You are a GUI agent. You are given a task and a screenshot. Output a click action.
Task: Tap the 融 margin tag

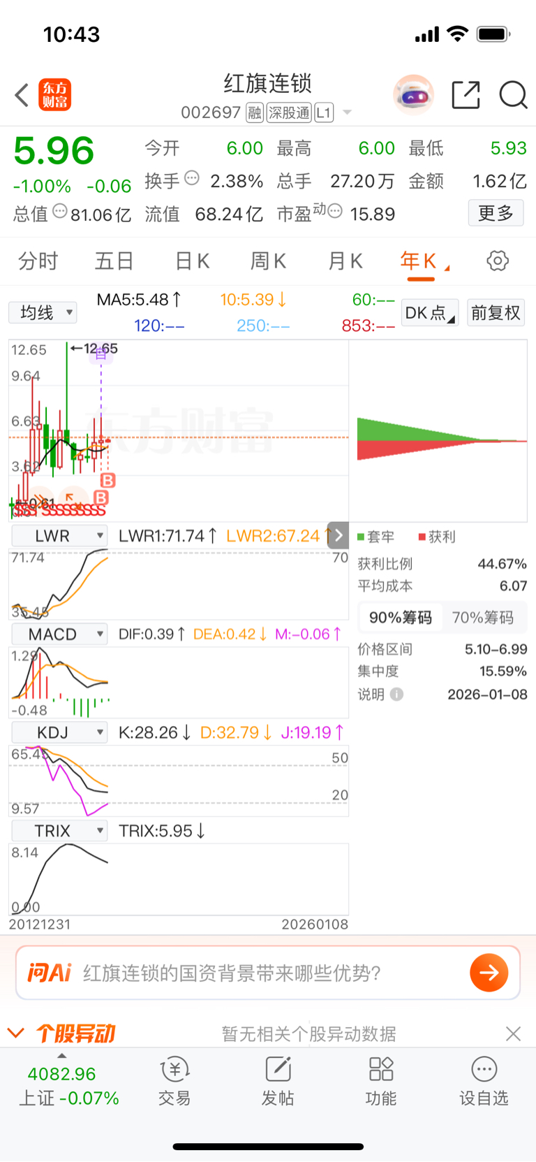[x=255, y=112]
